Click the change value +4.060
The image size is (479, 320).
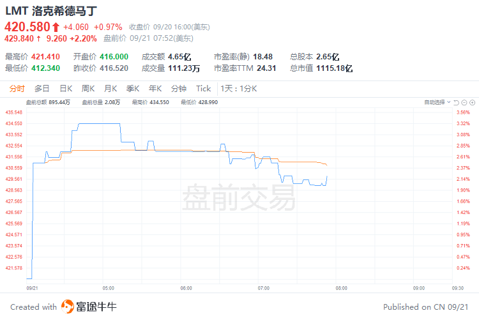(76, 27)
